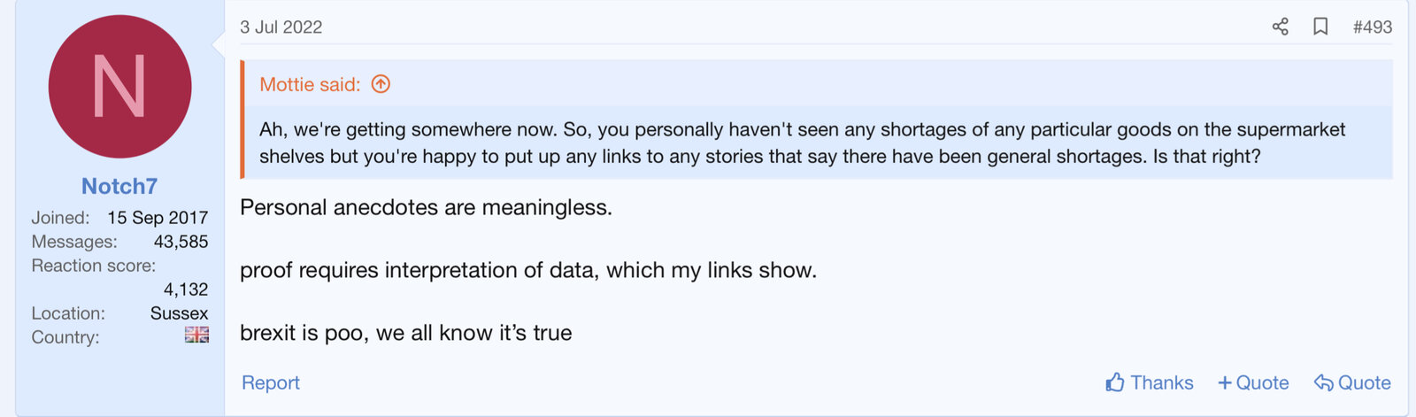Viewport: 1416px width, 417px height.
Task: Click the 'brexit is poo' sentence
Action: coord(406,333)
